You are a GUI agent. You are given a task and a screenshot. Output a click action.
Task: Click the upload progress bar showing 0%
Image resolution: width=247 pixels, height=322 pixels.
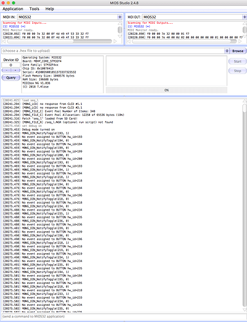pos(167,90)
